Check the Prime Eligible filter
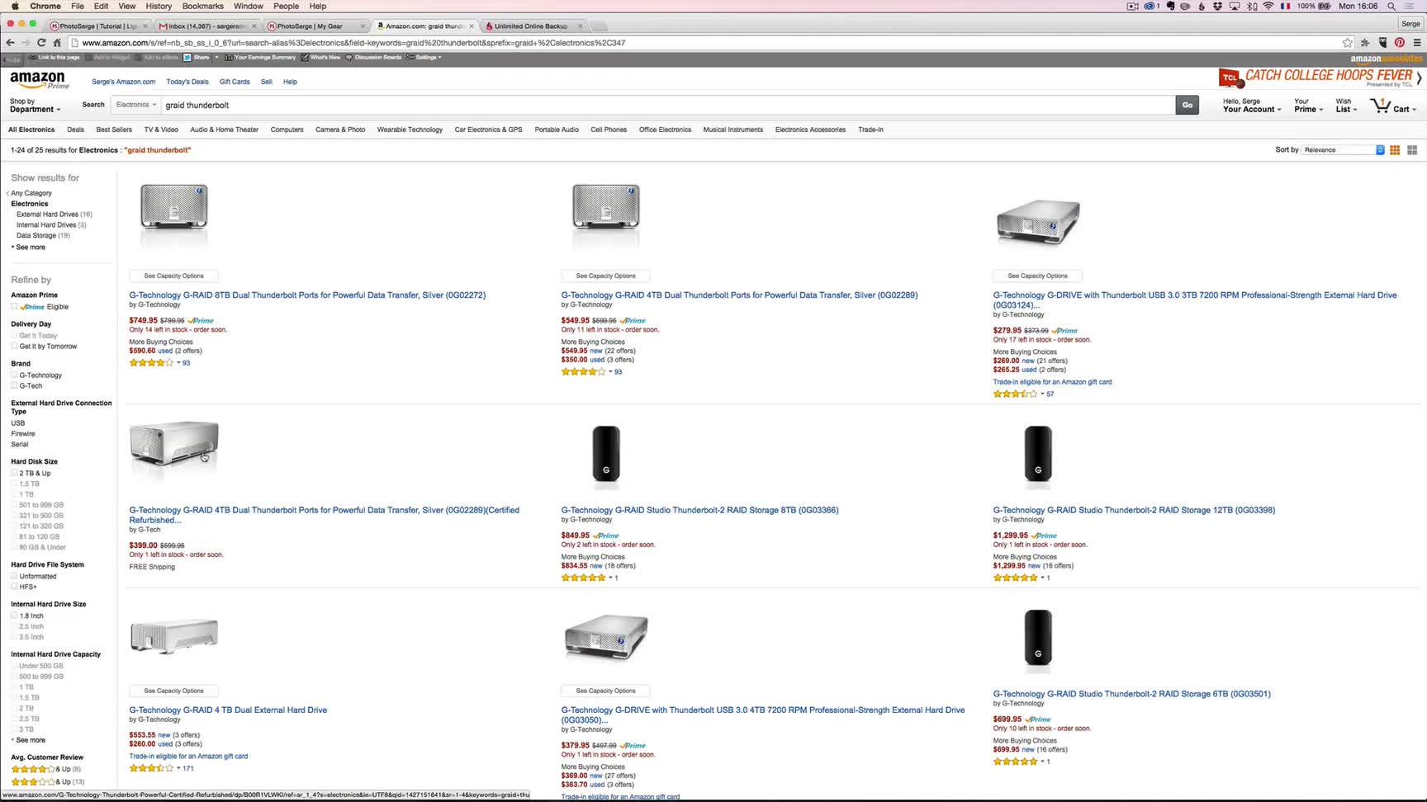This screenshot has width=1427, height=802. [14, 307]
